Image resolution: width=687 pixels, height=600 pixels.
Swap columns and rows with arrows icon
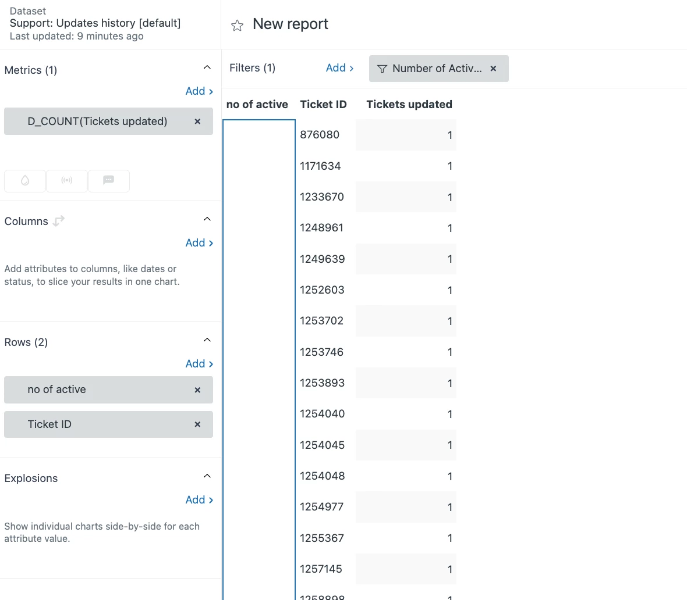click(59, 220)
